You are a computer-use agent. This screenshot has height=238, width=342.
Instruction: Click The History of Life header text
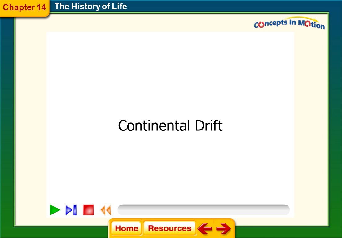point(90,6)
